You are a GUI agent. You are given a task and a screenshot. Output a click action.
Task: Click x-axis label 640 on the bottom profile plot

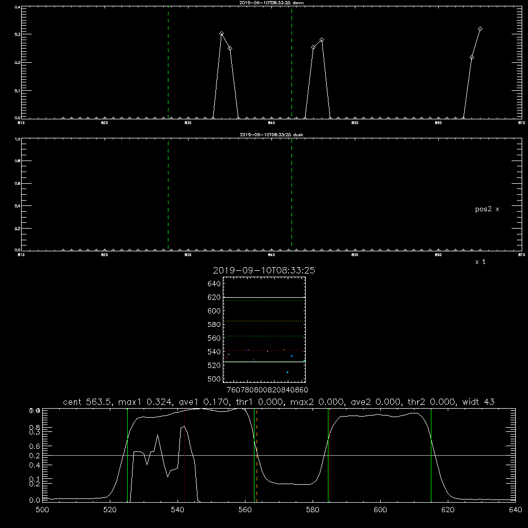515,510
